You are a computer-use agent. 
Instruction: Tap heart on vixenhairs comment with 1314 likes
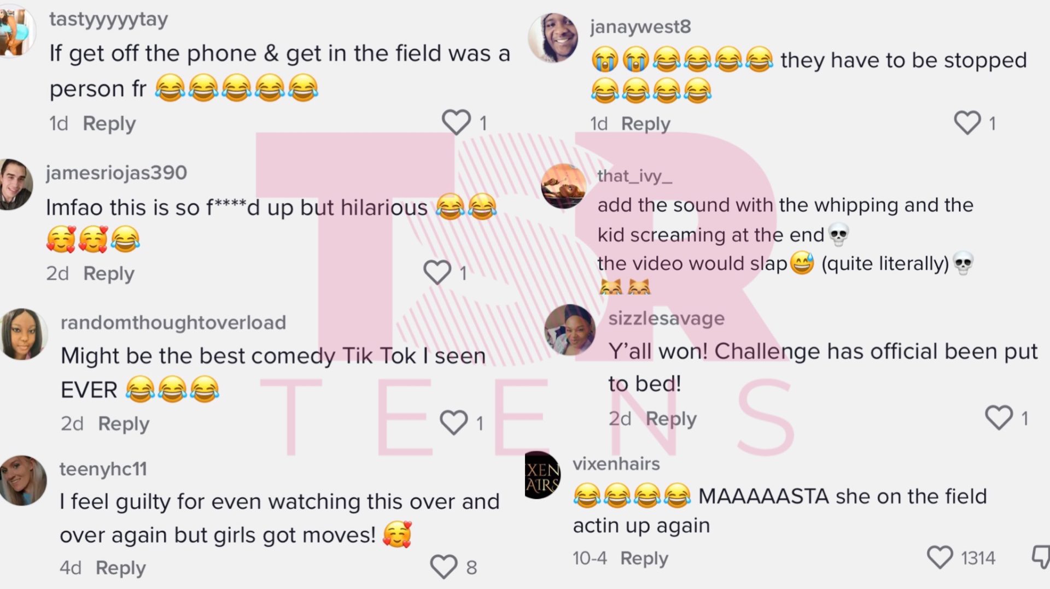[940, 557]
